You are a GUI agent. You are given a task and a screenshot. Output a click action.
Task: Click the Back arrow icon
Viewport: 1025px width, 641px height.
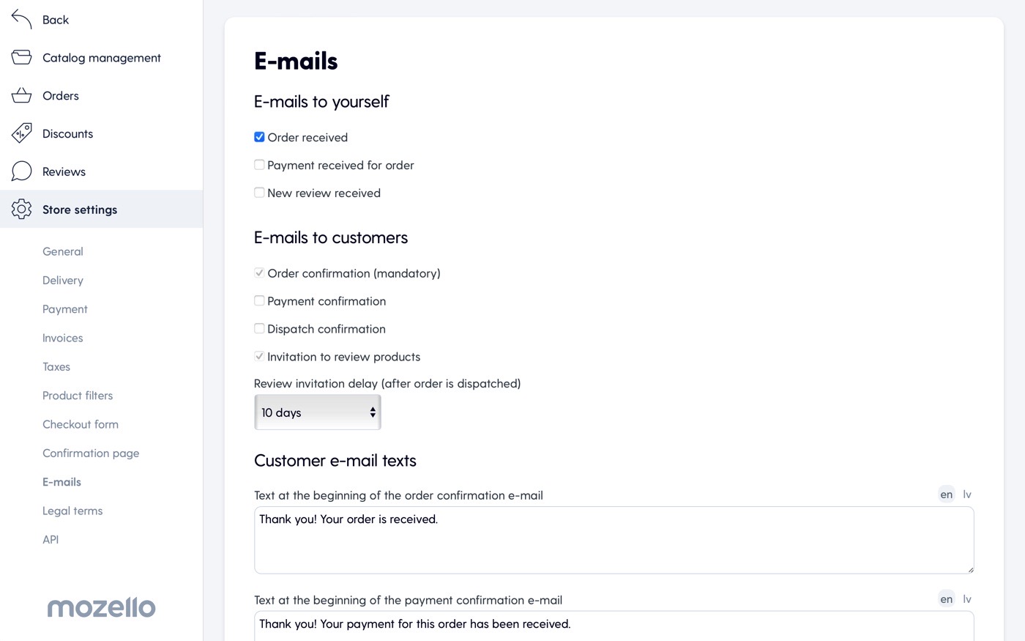[21, 20]
